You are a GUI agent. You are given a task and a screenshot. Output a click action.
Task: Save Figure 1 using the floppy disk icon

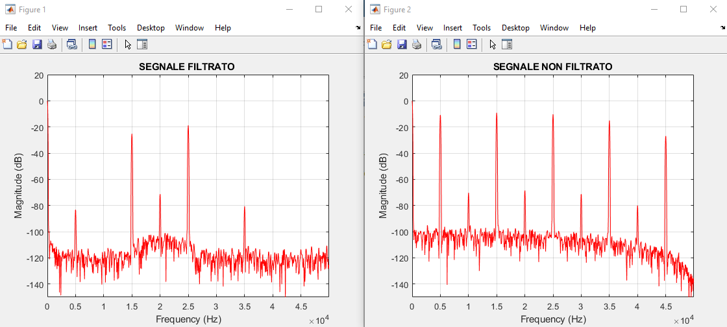(x=37, y=44)
